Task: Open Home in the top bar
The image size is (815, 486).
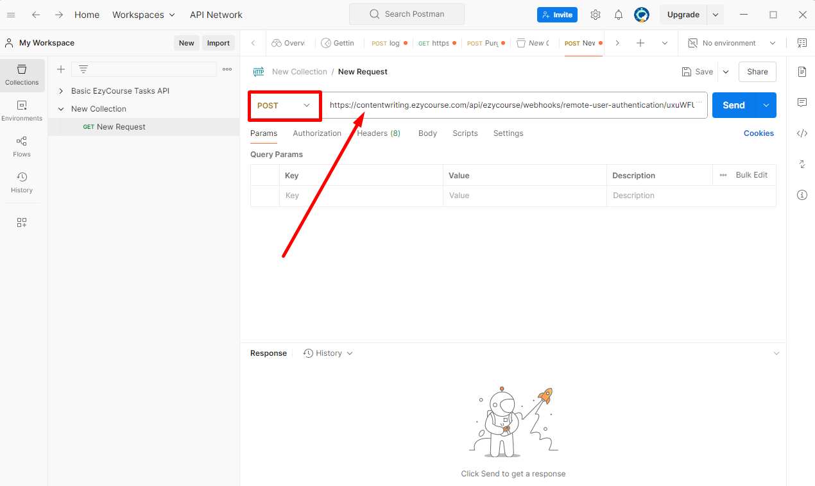Action: [87, 14]
